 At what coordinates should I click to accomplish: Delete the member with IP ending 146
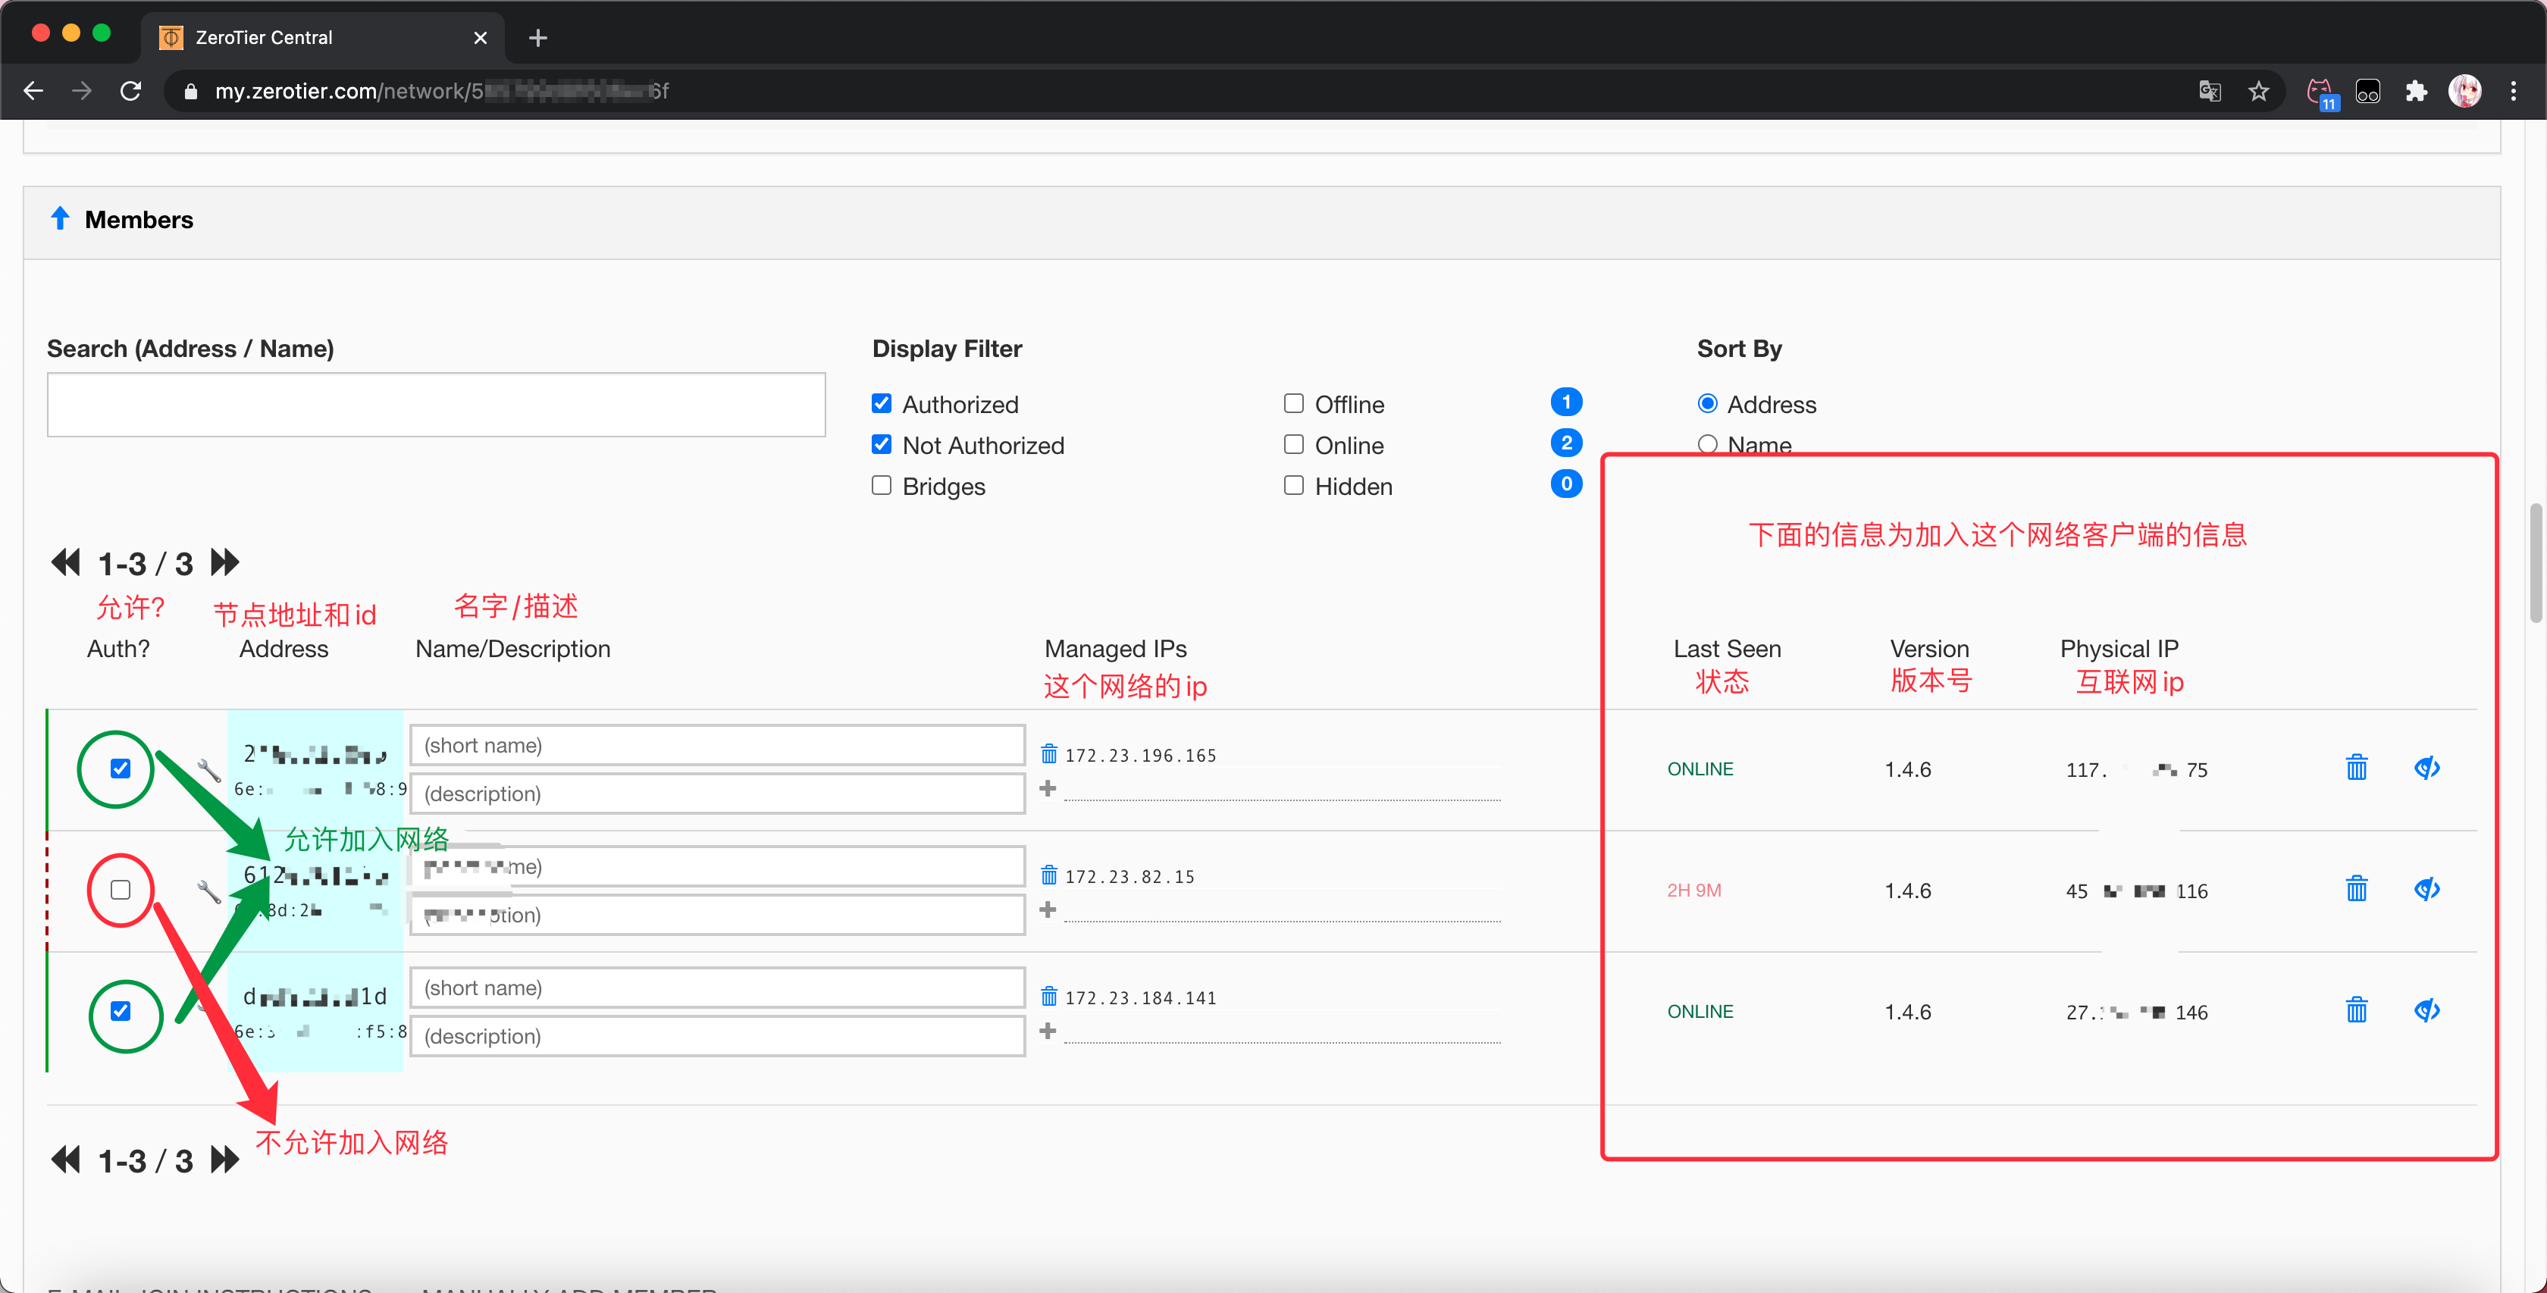(2356, 1010)
